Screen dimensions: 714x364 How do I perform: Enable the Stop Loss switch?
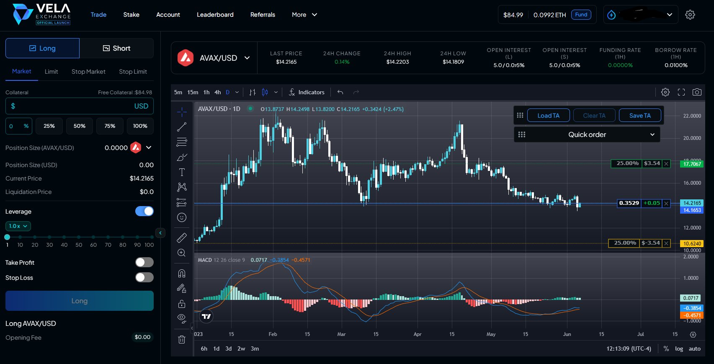coord(144,277)
